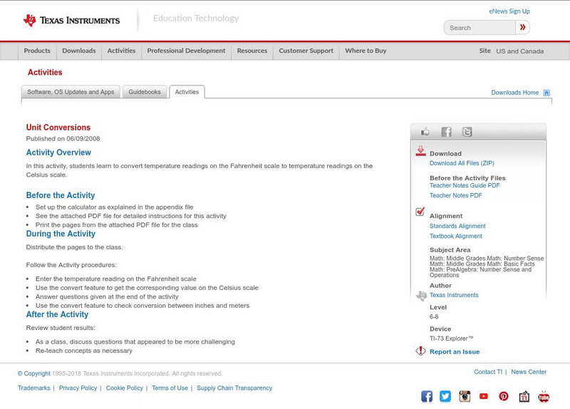Open the footer YouTube icon
This screenshot has width=570, height=409.
tap(484, 396)
